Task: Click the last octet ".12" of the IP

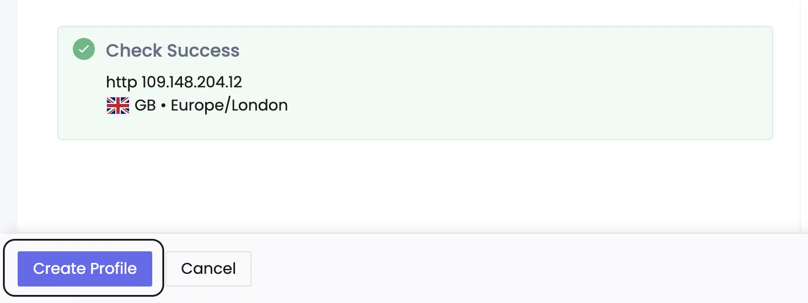Action: pyautogui.click(x=234, y=82)
